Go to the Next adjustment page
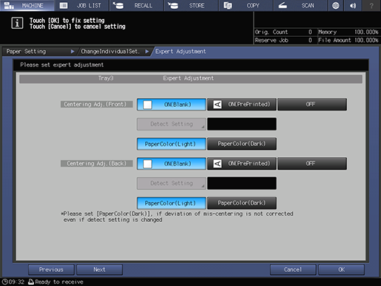This screenshot has height=286, width=381. pyautogui.click(x=99, y=270)
